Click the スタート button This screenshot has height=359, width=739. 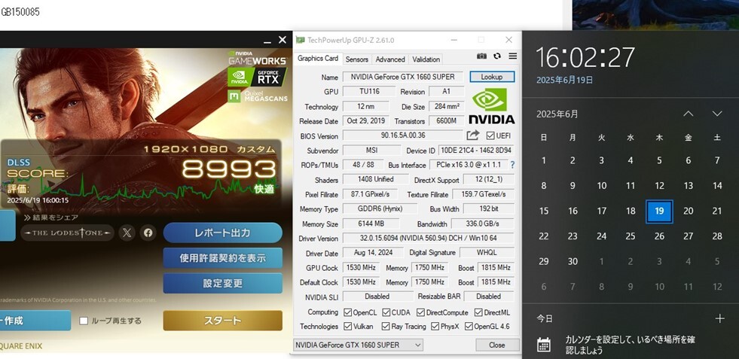223,321
